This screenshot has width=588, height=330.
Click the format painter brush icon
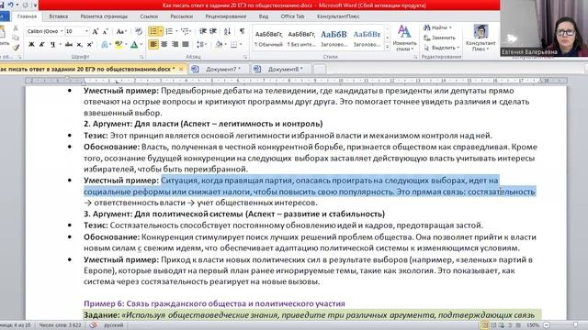click(16, 48)
